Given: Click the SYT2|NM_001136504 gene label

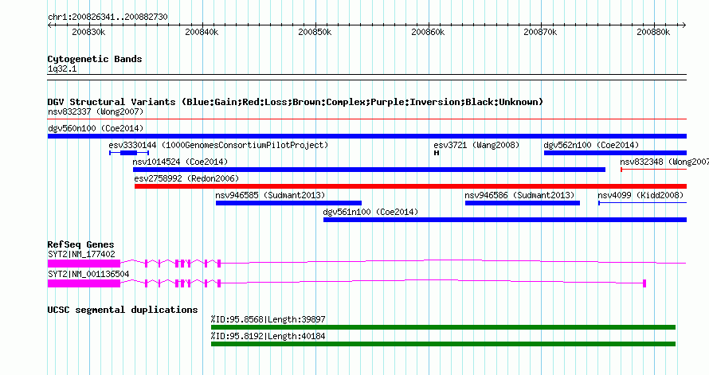Looking at the screenshot, I should (88, 274).
